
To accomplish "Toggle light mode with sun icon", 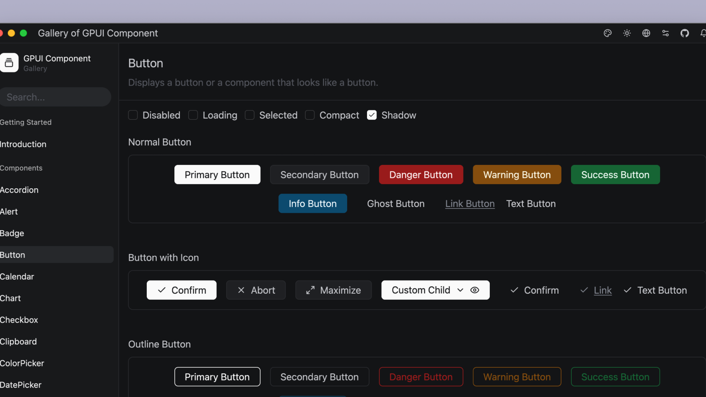I will point(627,33).
